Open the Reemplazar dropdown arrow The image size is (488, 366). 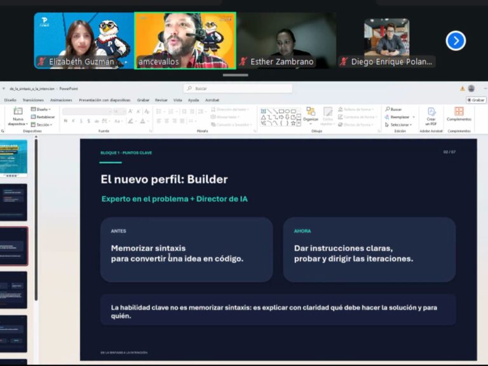[x=414, y=117]
